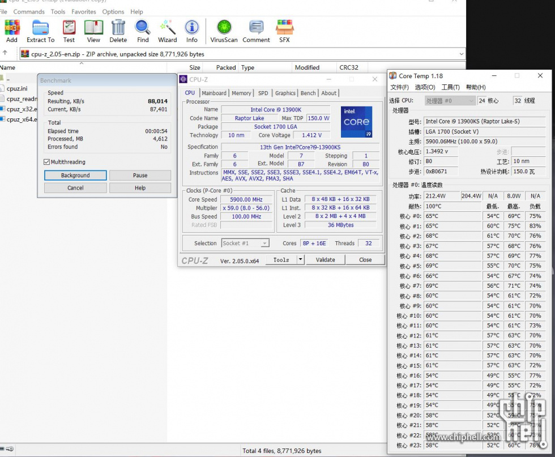Click the Core Speed 5900.00 MHz field
Screen dimensions: 555x457
coord(246,199)
